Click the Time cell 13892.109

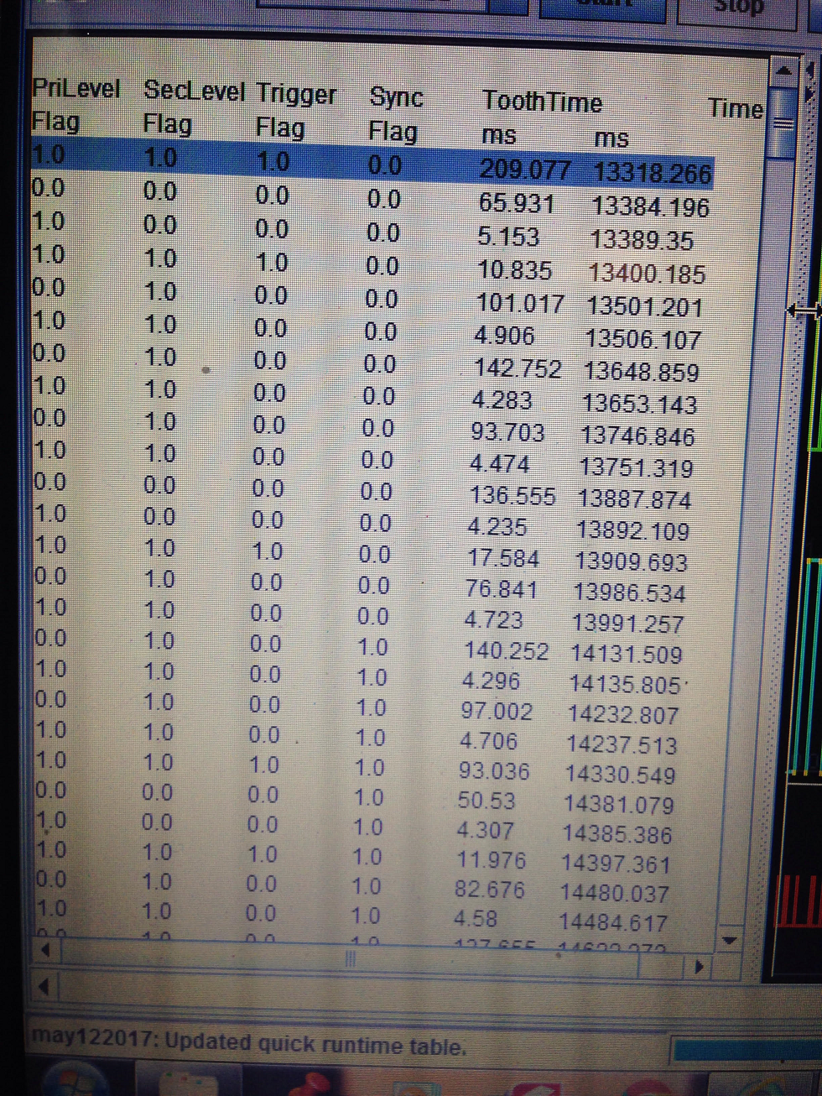(633, 530)
